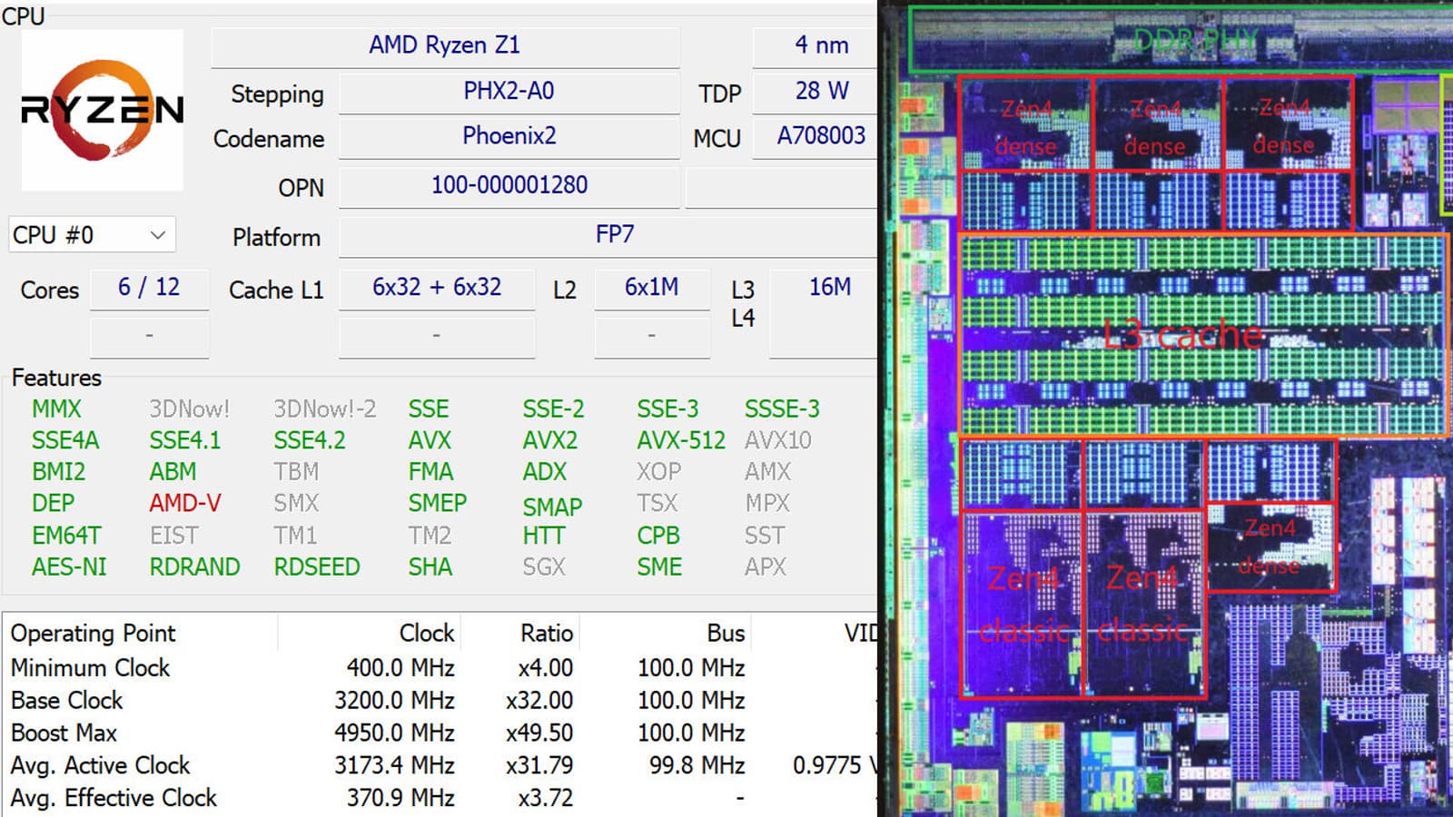The image size is (1453, 817).
Task: Click the Ryzen logo image
Action: [x=103, y=110]
